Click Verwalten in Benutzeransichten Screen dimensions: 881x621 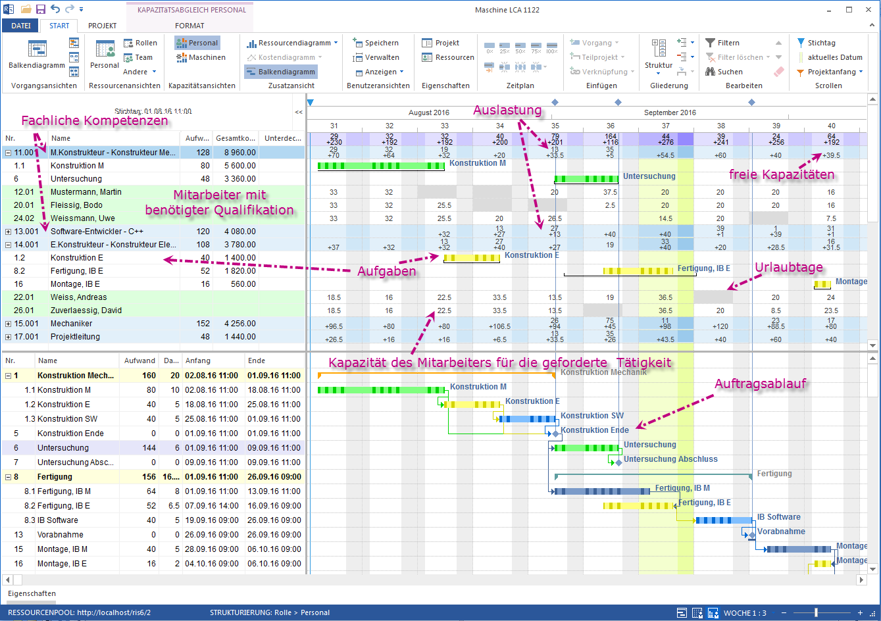376,57
